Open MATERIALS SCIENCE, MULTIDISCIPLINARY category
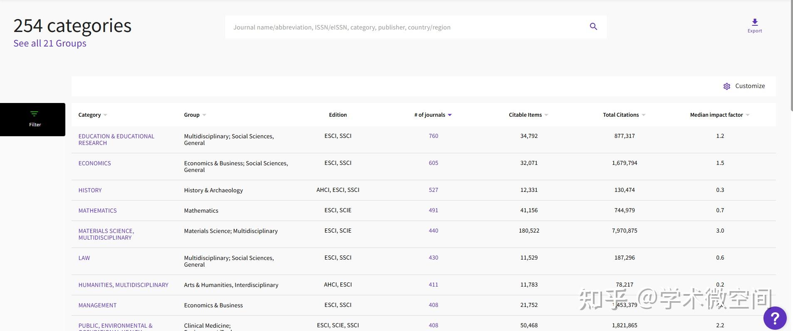Image resolution: width=793 pixels, height=331 pixels. [x=106, y=234]
